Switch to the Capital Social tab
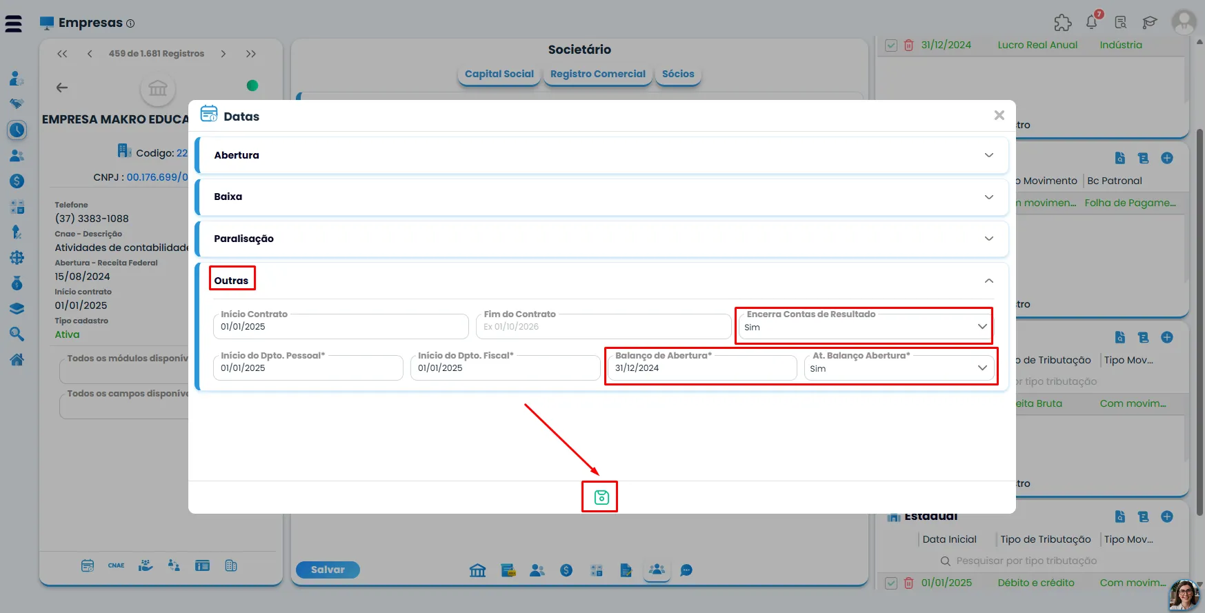Image resolution: width=1205 pixels, height=613 pixels. (499, 74)
